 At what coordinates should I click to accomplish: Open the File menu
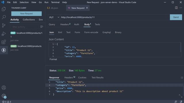tap(9, 2)
